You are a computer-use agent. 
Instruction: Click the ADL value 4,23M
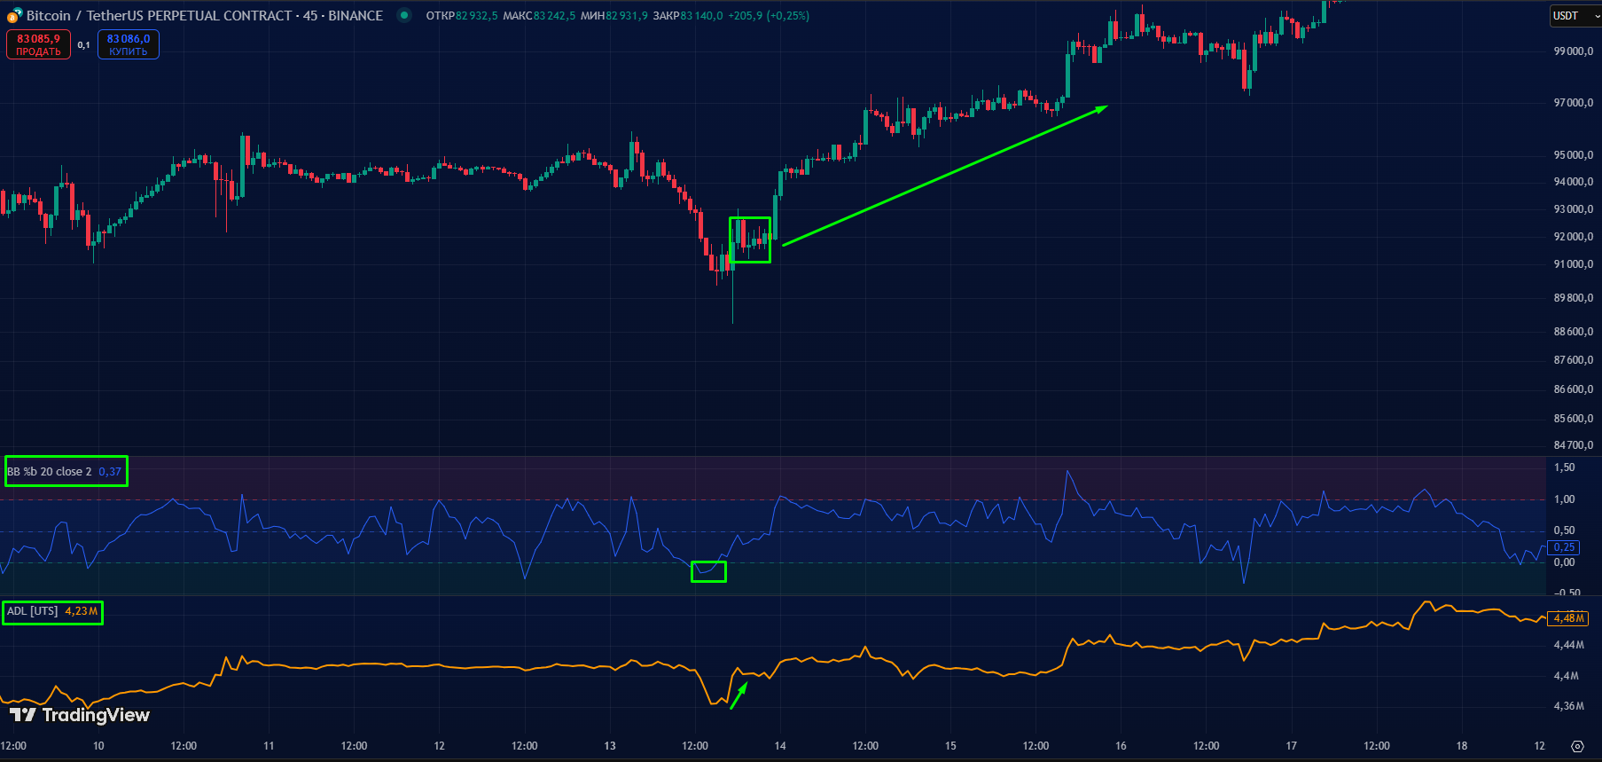[x=82, y=611]
